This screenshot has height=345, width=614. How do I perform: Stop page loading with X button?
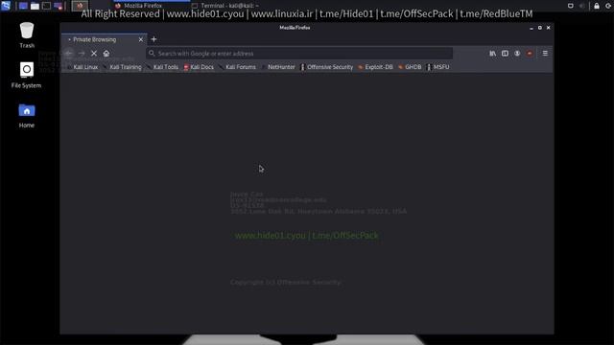(94, 54)
